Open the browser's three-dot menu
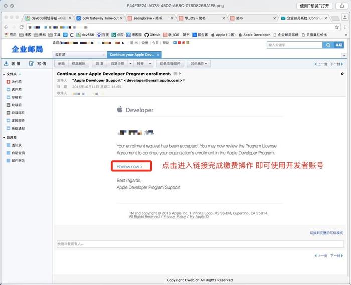351x285 pixels. 345,27
